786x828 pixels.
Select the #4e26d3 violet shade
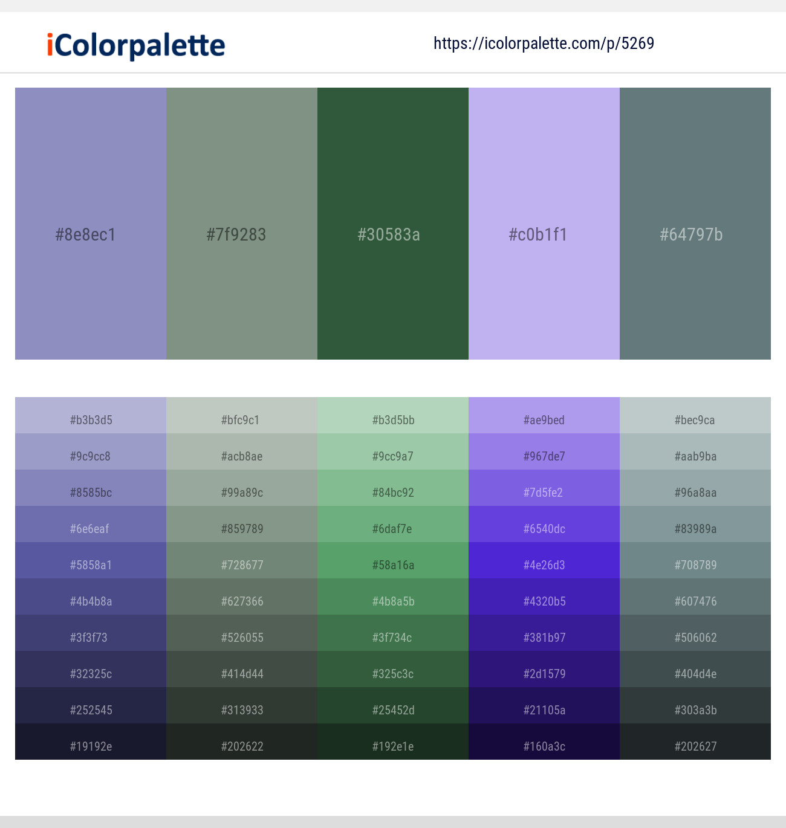pyautogui.click(x=544, y=565)
